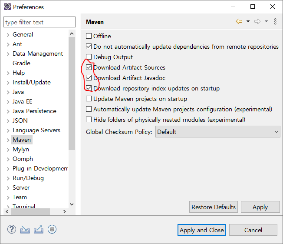Click the tree's vertical scrollbar thumb

[x=72, y=94]
